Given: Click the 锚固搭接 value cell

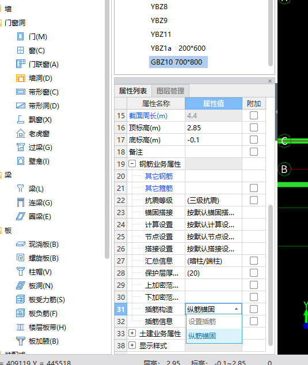Looking at the screenshot, I should coord(214,212).
